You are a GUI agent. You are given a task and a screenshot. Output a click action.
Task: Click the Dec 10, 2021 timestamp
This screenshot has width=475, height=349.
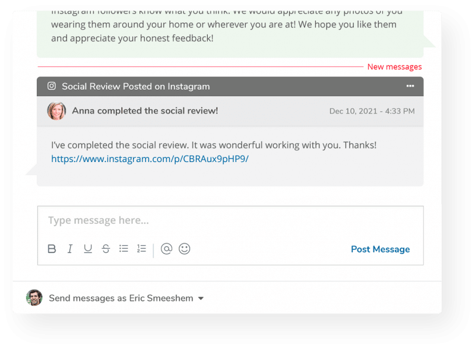[372, 111]
